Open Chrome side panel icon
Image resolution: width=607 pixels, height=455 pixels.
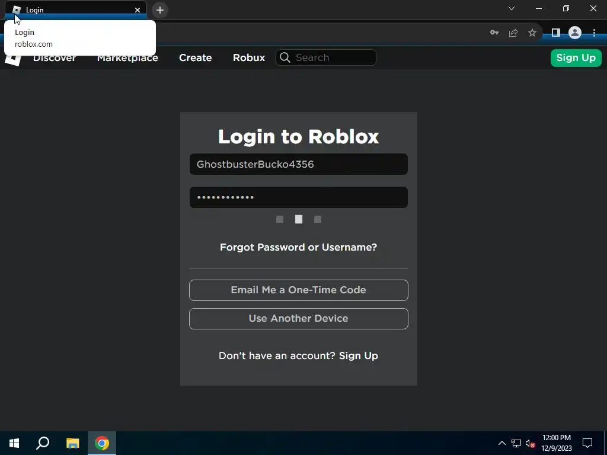click(x=556, y=33)
